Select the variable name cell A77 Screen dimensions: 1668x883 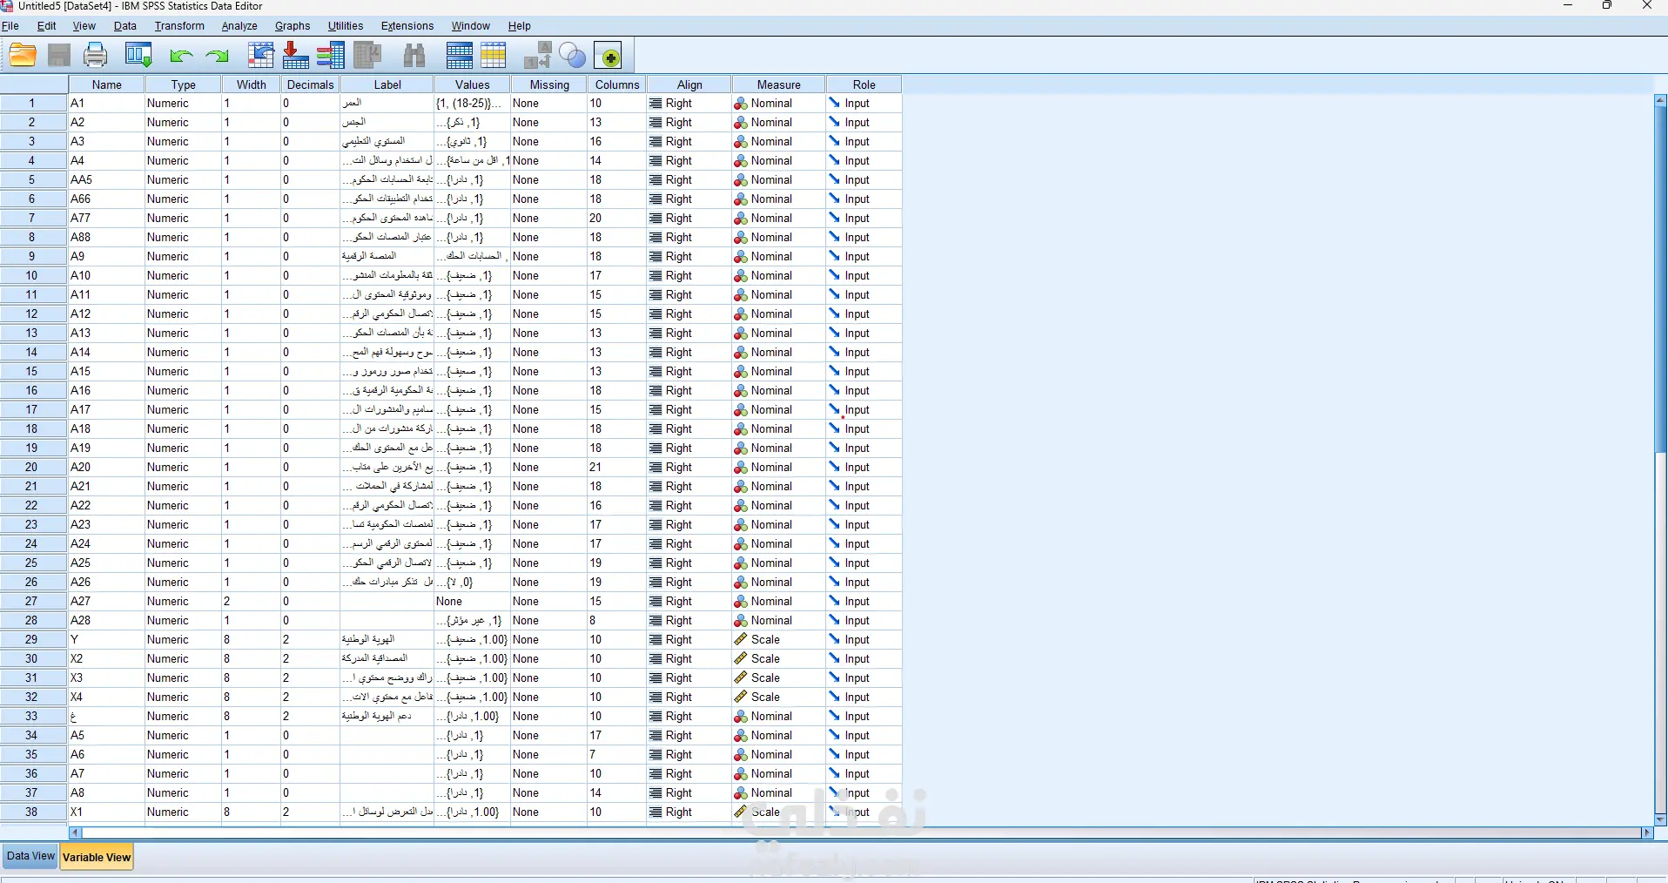click(x=107, y=219)
